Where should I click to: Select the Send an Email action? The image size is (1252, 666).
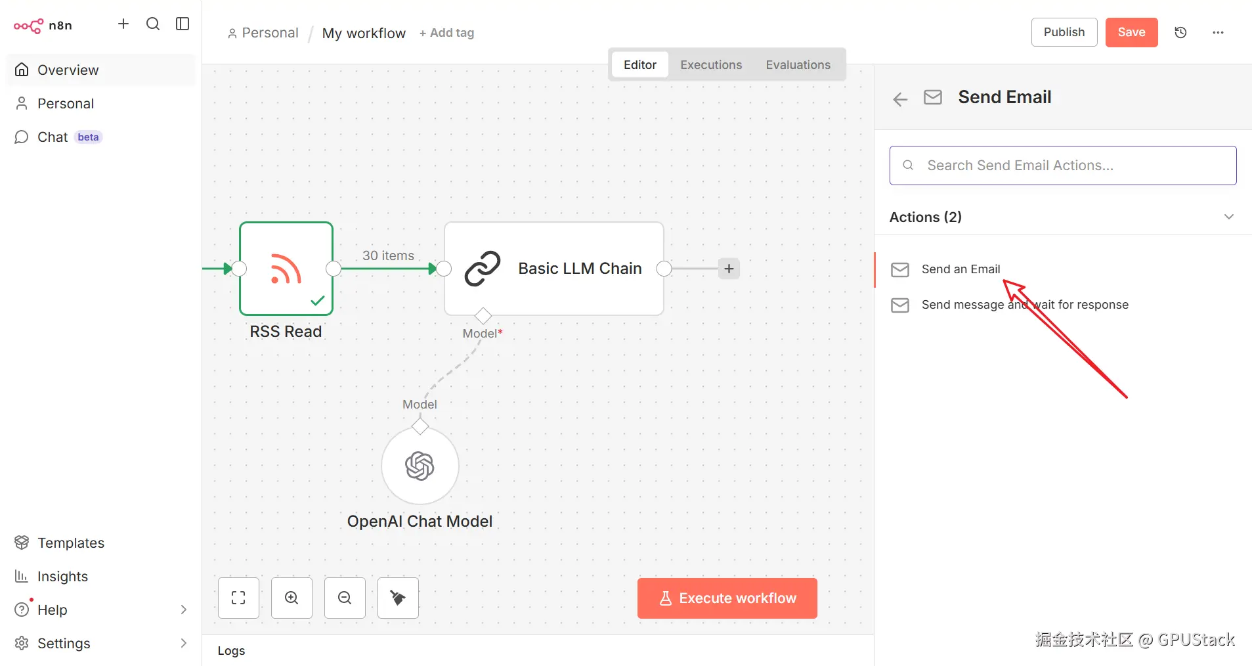coord(961,269)
